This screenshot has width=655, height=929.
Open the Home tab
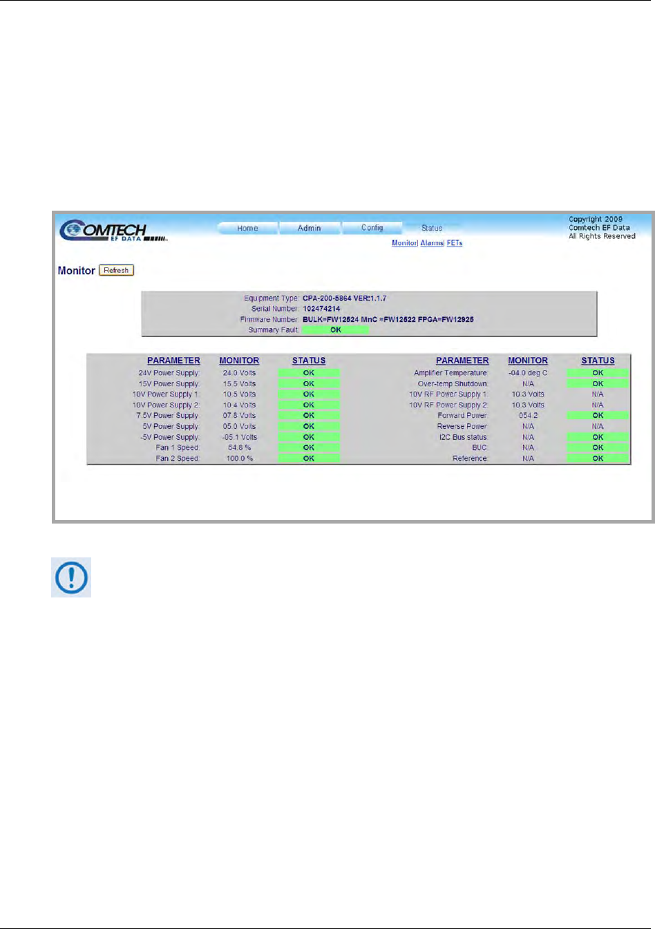pyautogui.click(x=247, y=228)
